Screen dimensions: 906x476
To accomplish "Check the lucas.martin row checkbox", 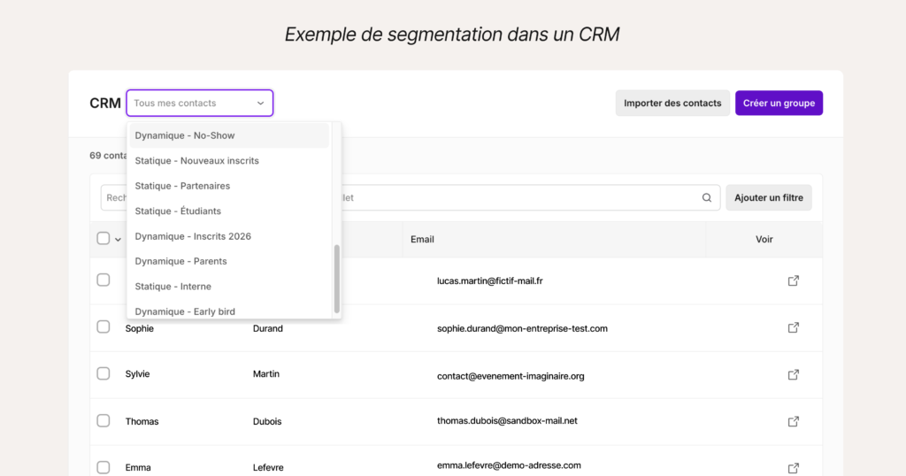I will (104, 280).
